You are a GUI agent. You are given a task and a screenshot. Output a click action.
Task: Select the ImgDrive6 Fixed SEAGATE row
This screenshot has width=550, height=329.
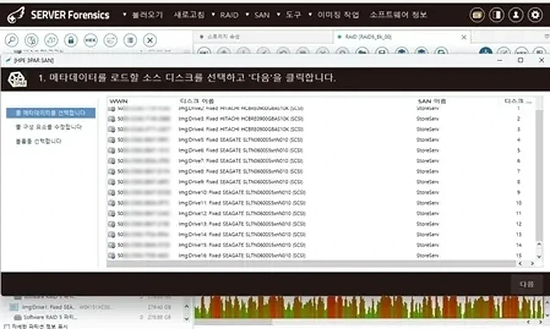(321, 150)
